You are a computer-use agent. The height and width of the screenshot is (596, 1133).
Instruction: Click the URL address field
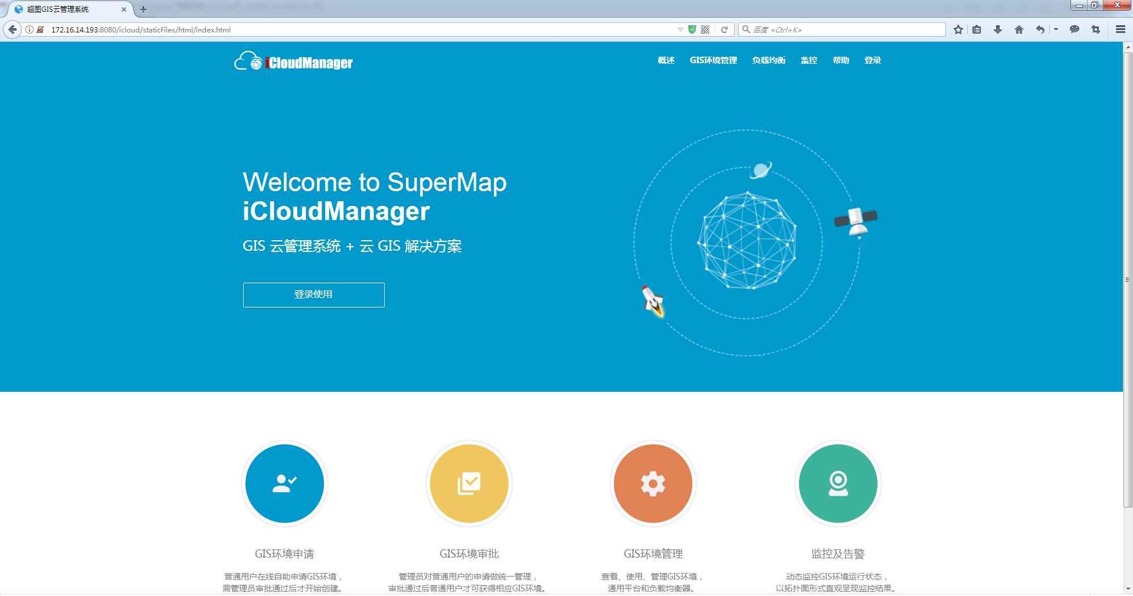360,30
